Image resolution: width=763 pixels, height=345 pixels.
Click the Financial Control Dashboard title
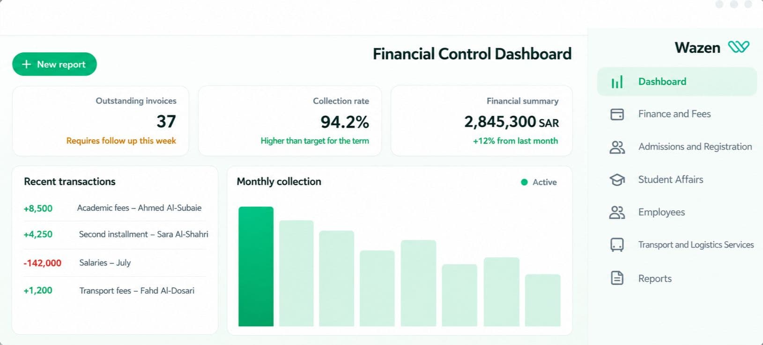(x=472, y=54)
